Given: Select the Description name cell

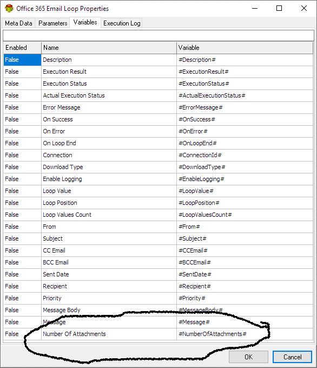Looking at the screenshot, I should [109, 60].
